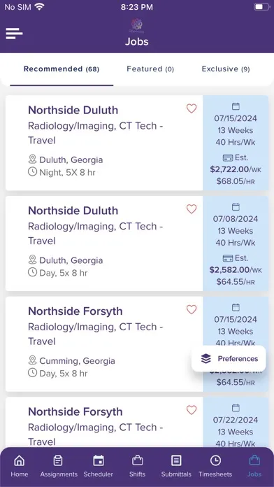Favorite Northside Duluth night-shift job heart
The image size is (274, 487).
192,108
